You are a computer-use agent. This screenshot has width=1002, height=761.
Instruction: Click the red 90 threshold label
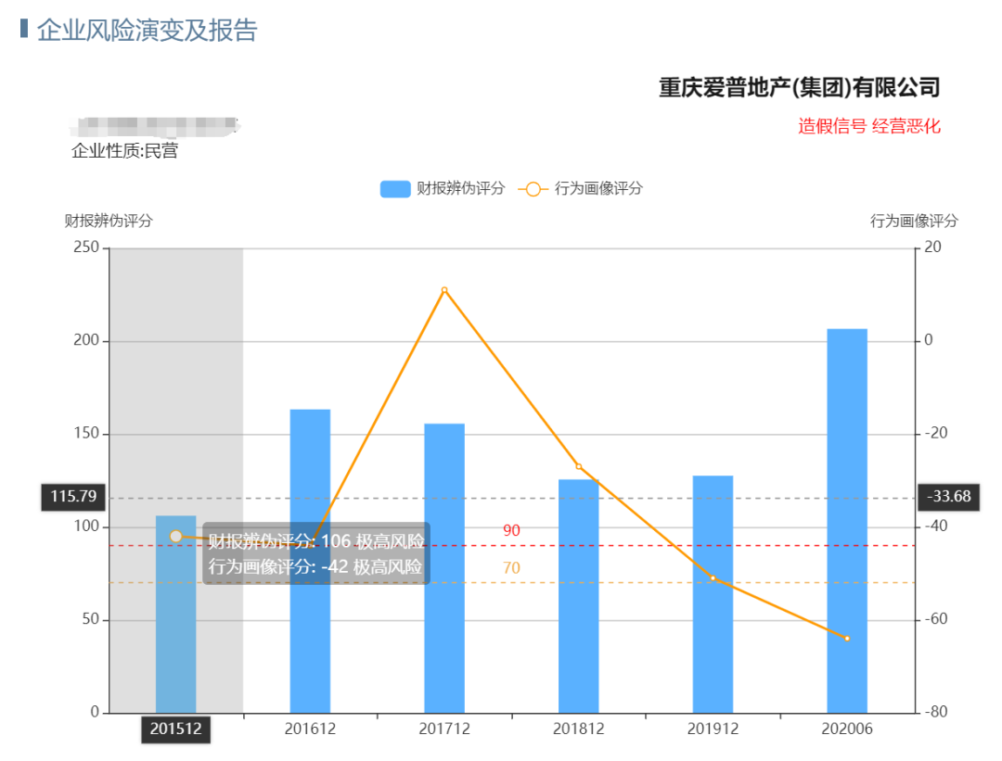click(x=511, y=530)
